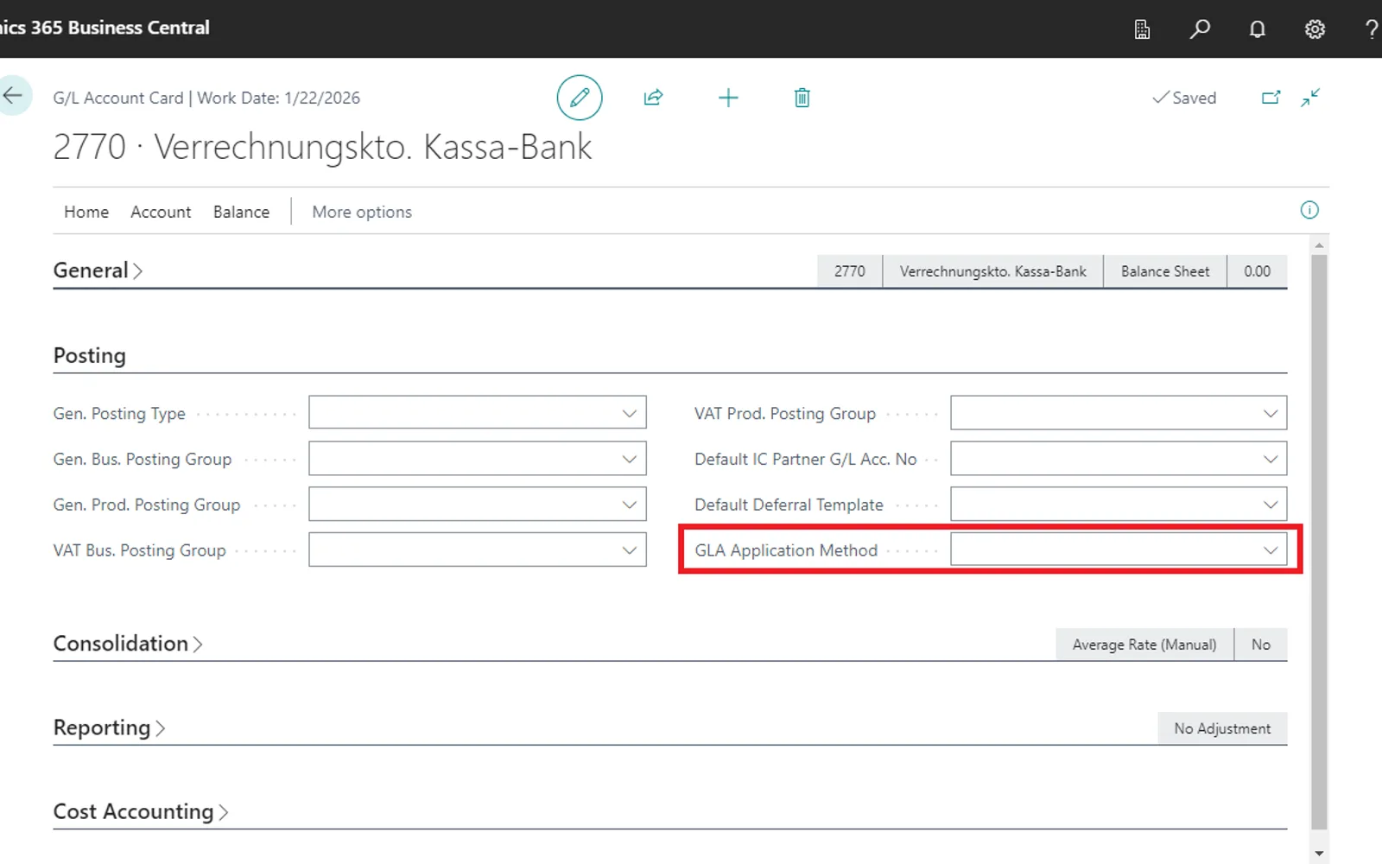Click the Balance Sheet summary value
1382x864 pixels.
pyautogui.click(x=1165, y=271)
